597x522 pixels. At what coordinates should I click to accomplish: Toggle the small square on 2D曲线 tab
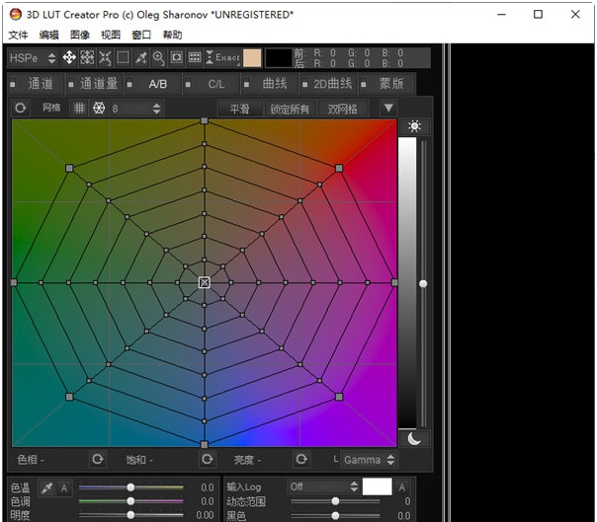tap(305, 84)
